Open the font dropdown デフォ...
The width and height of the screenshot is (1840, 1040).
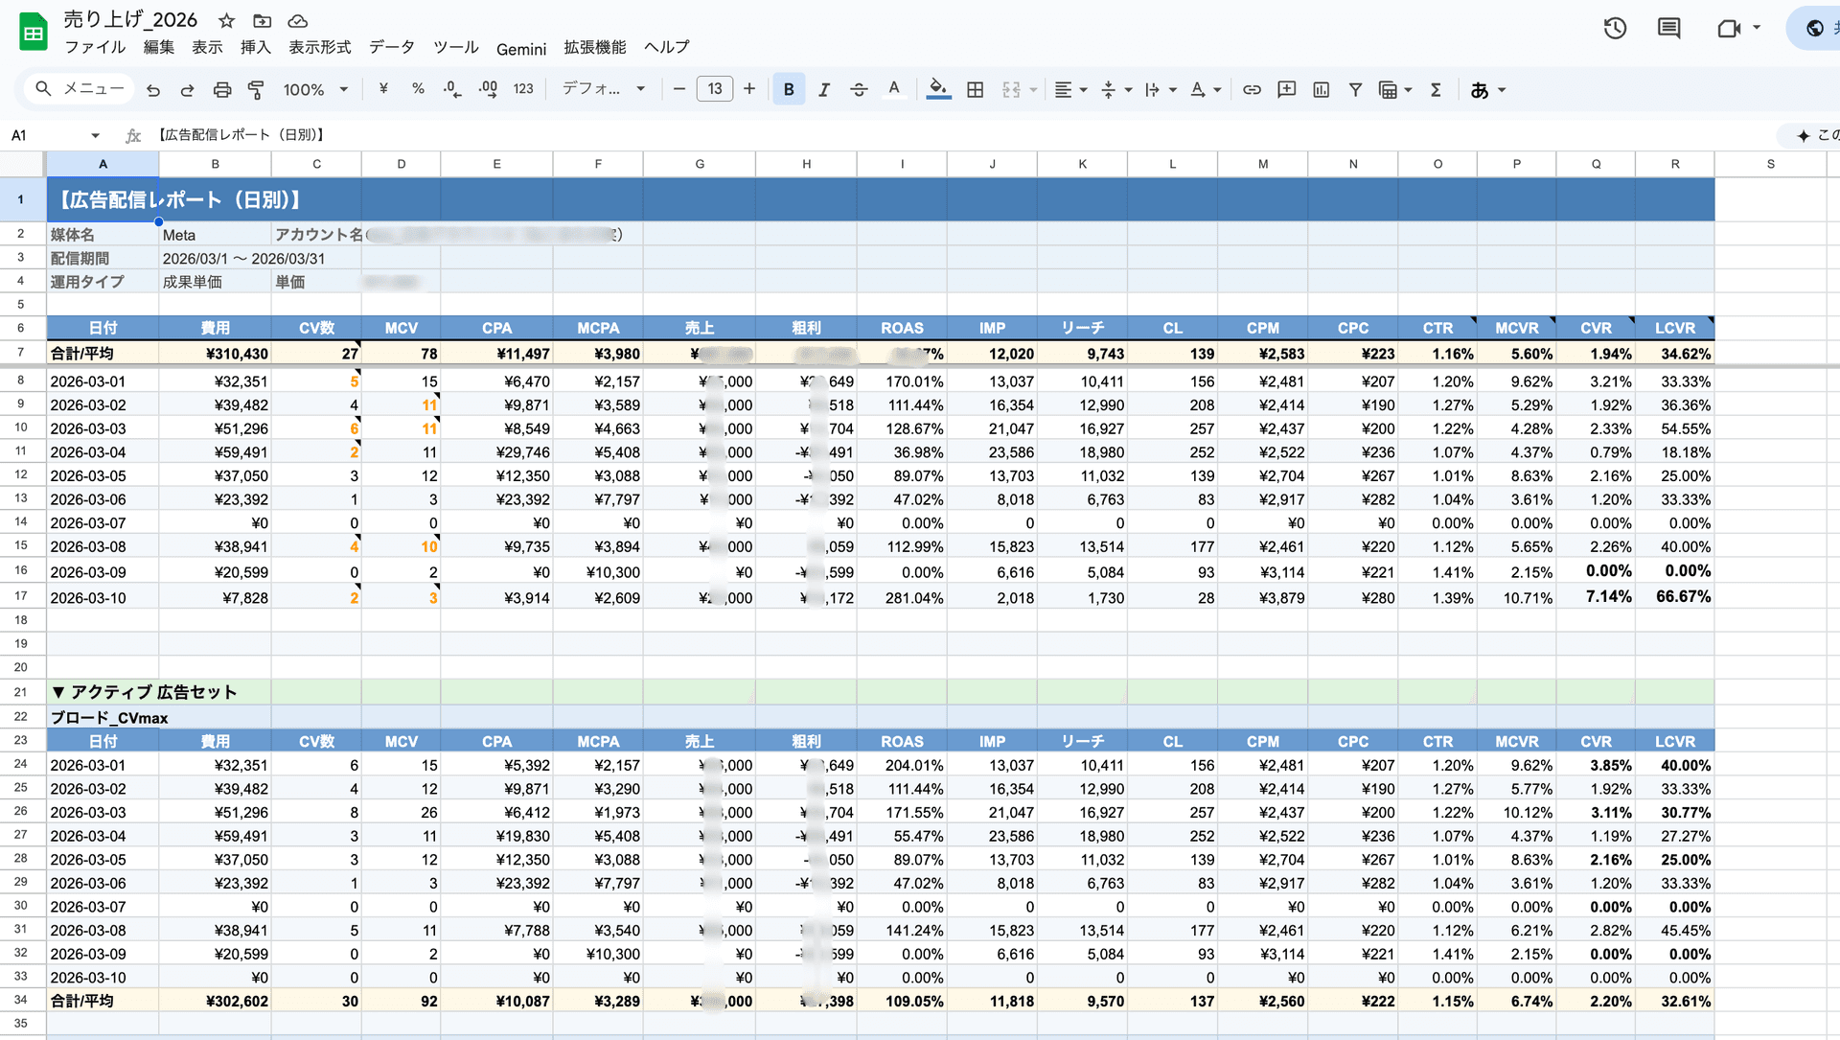(x=599, y=88)
